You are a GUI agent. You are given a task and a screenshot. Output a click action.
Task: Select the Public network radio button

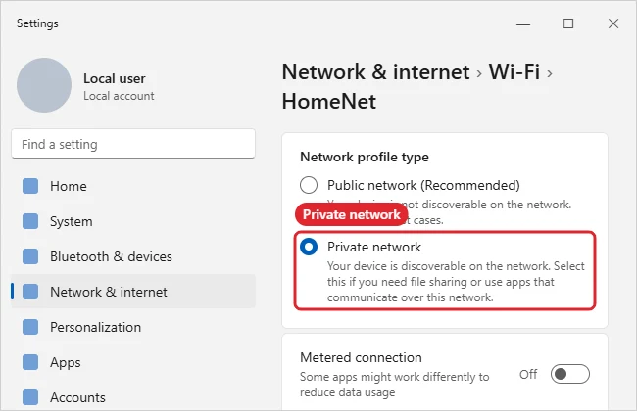(309, 185)
